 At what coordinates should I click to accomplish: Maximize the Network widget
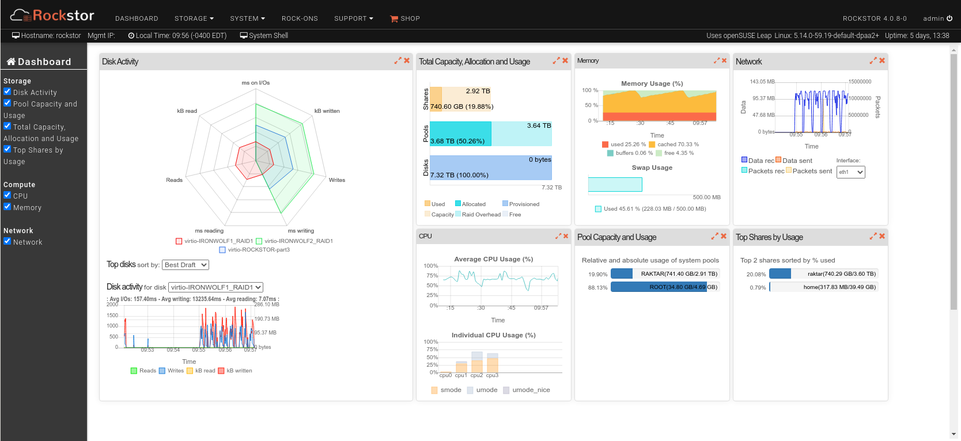(x=873, y=60)
